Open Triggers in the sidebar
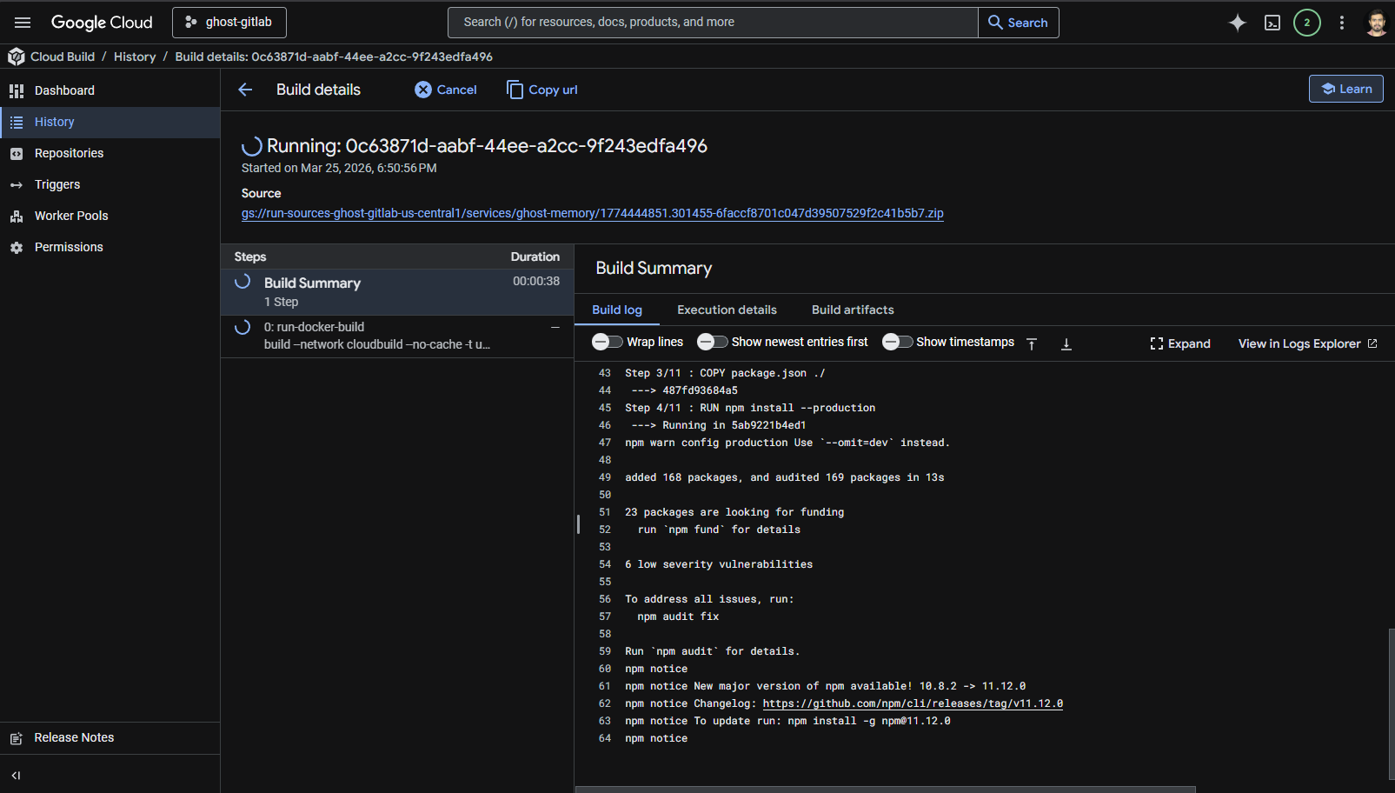This screenshot has width=1395, height=793. (x=110, y=184)
